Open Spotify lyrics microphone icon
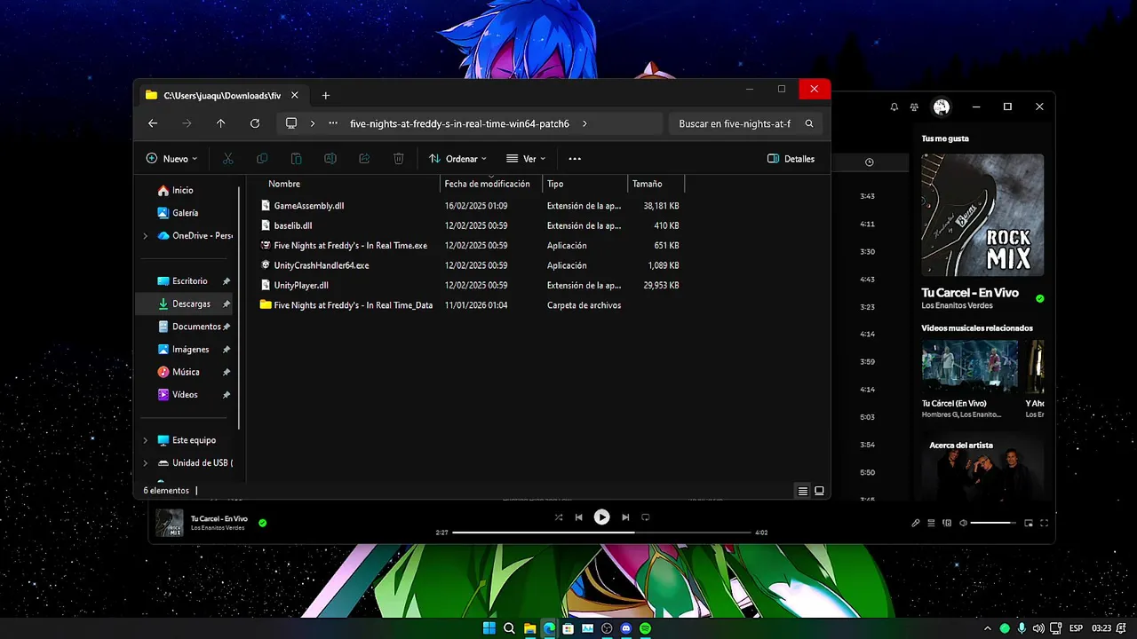 916,523
